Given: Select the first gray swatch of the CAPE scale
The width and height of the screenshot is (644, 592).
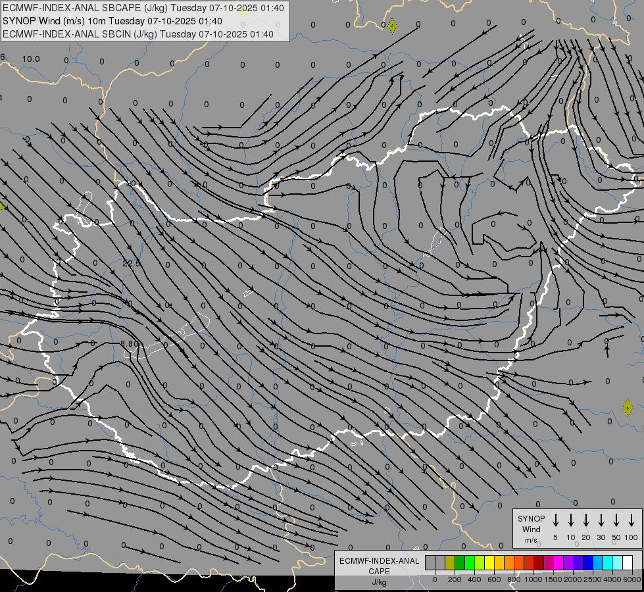Looking at the screenshot, I should (430, 562).
